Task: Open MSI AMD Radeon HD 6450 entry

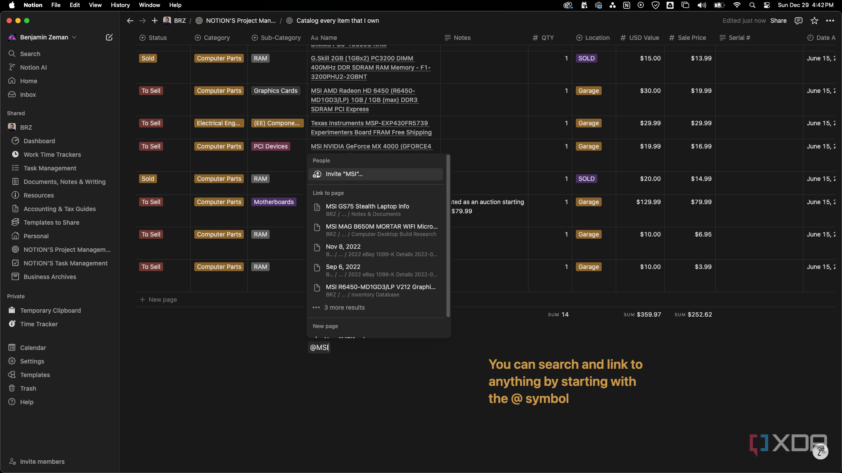Action: (365, 100)
